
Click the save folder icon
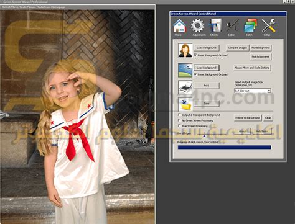coord(185,104)
